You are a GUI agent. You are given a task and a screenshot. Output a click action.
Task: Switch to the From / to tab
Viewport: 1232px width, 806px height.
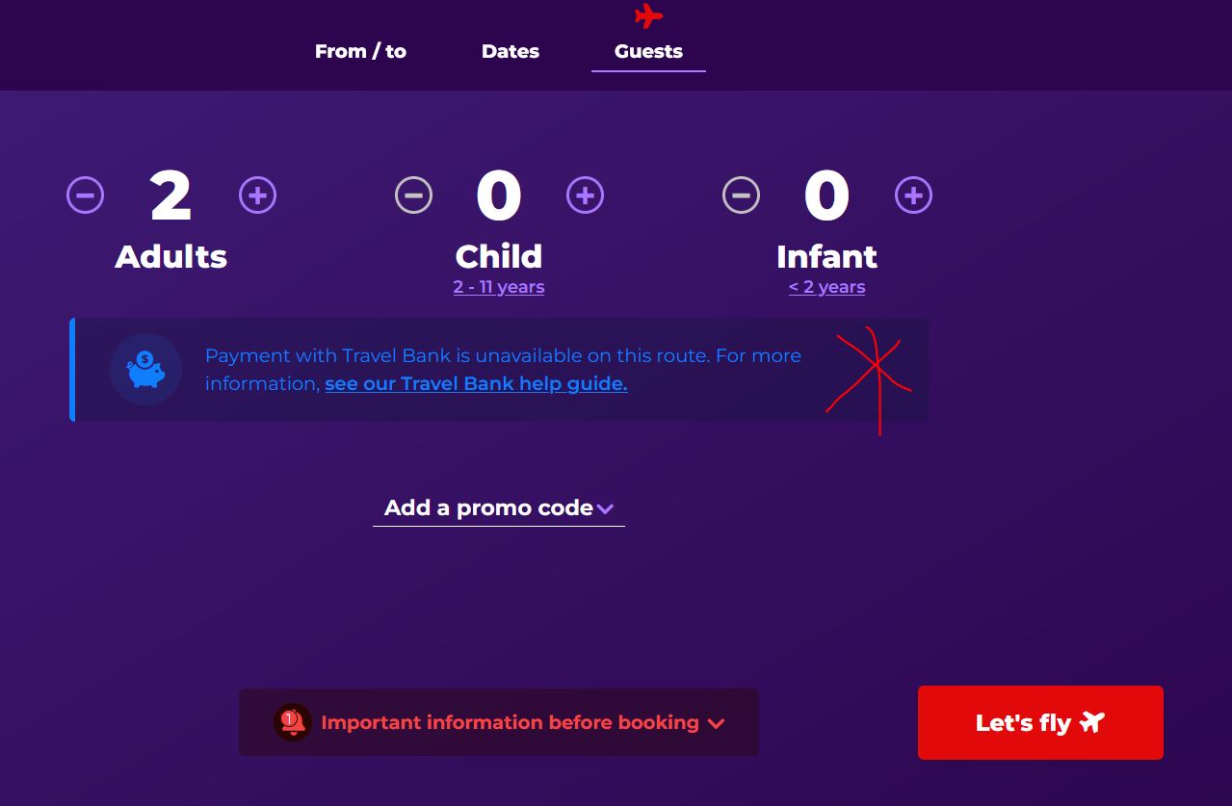(360, 51)
